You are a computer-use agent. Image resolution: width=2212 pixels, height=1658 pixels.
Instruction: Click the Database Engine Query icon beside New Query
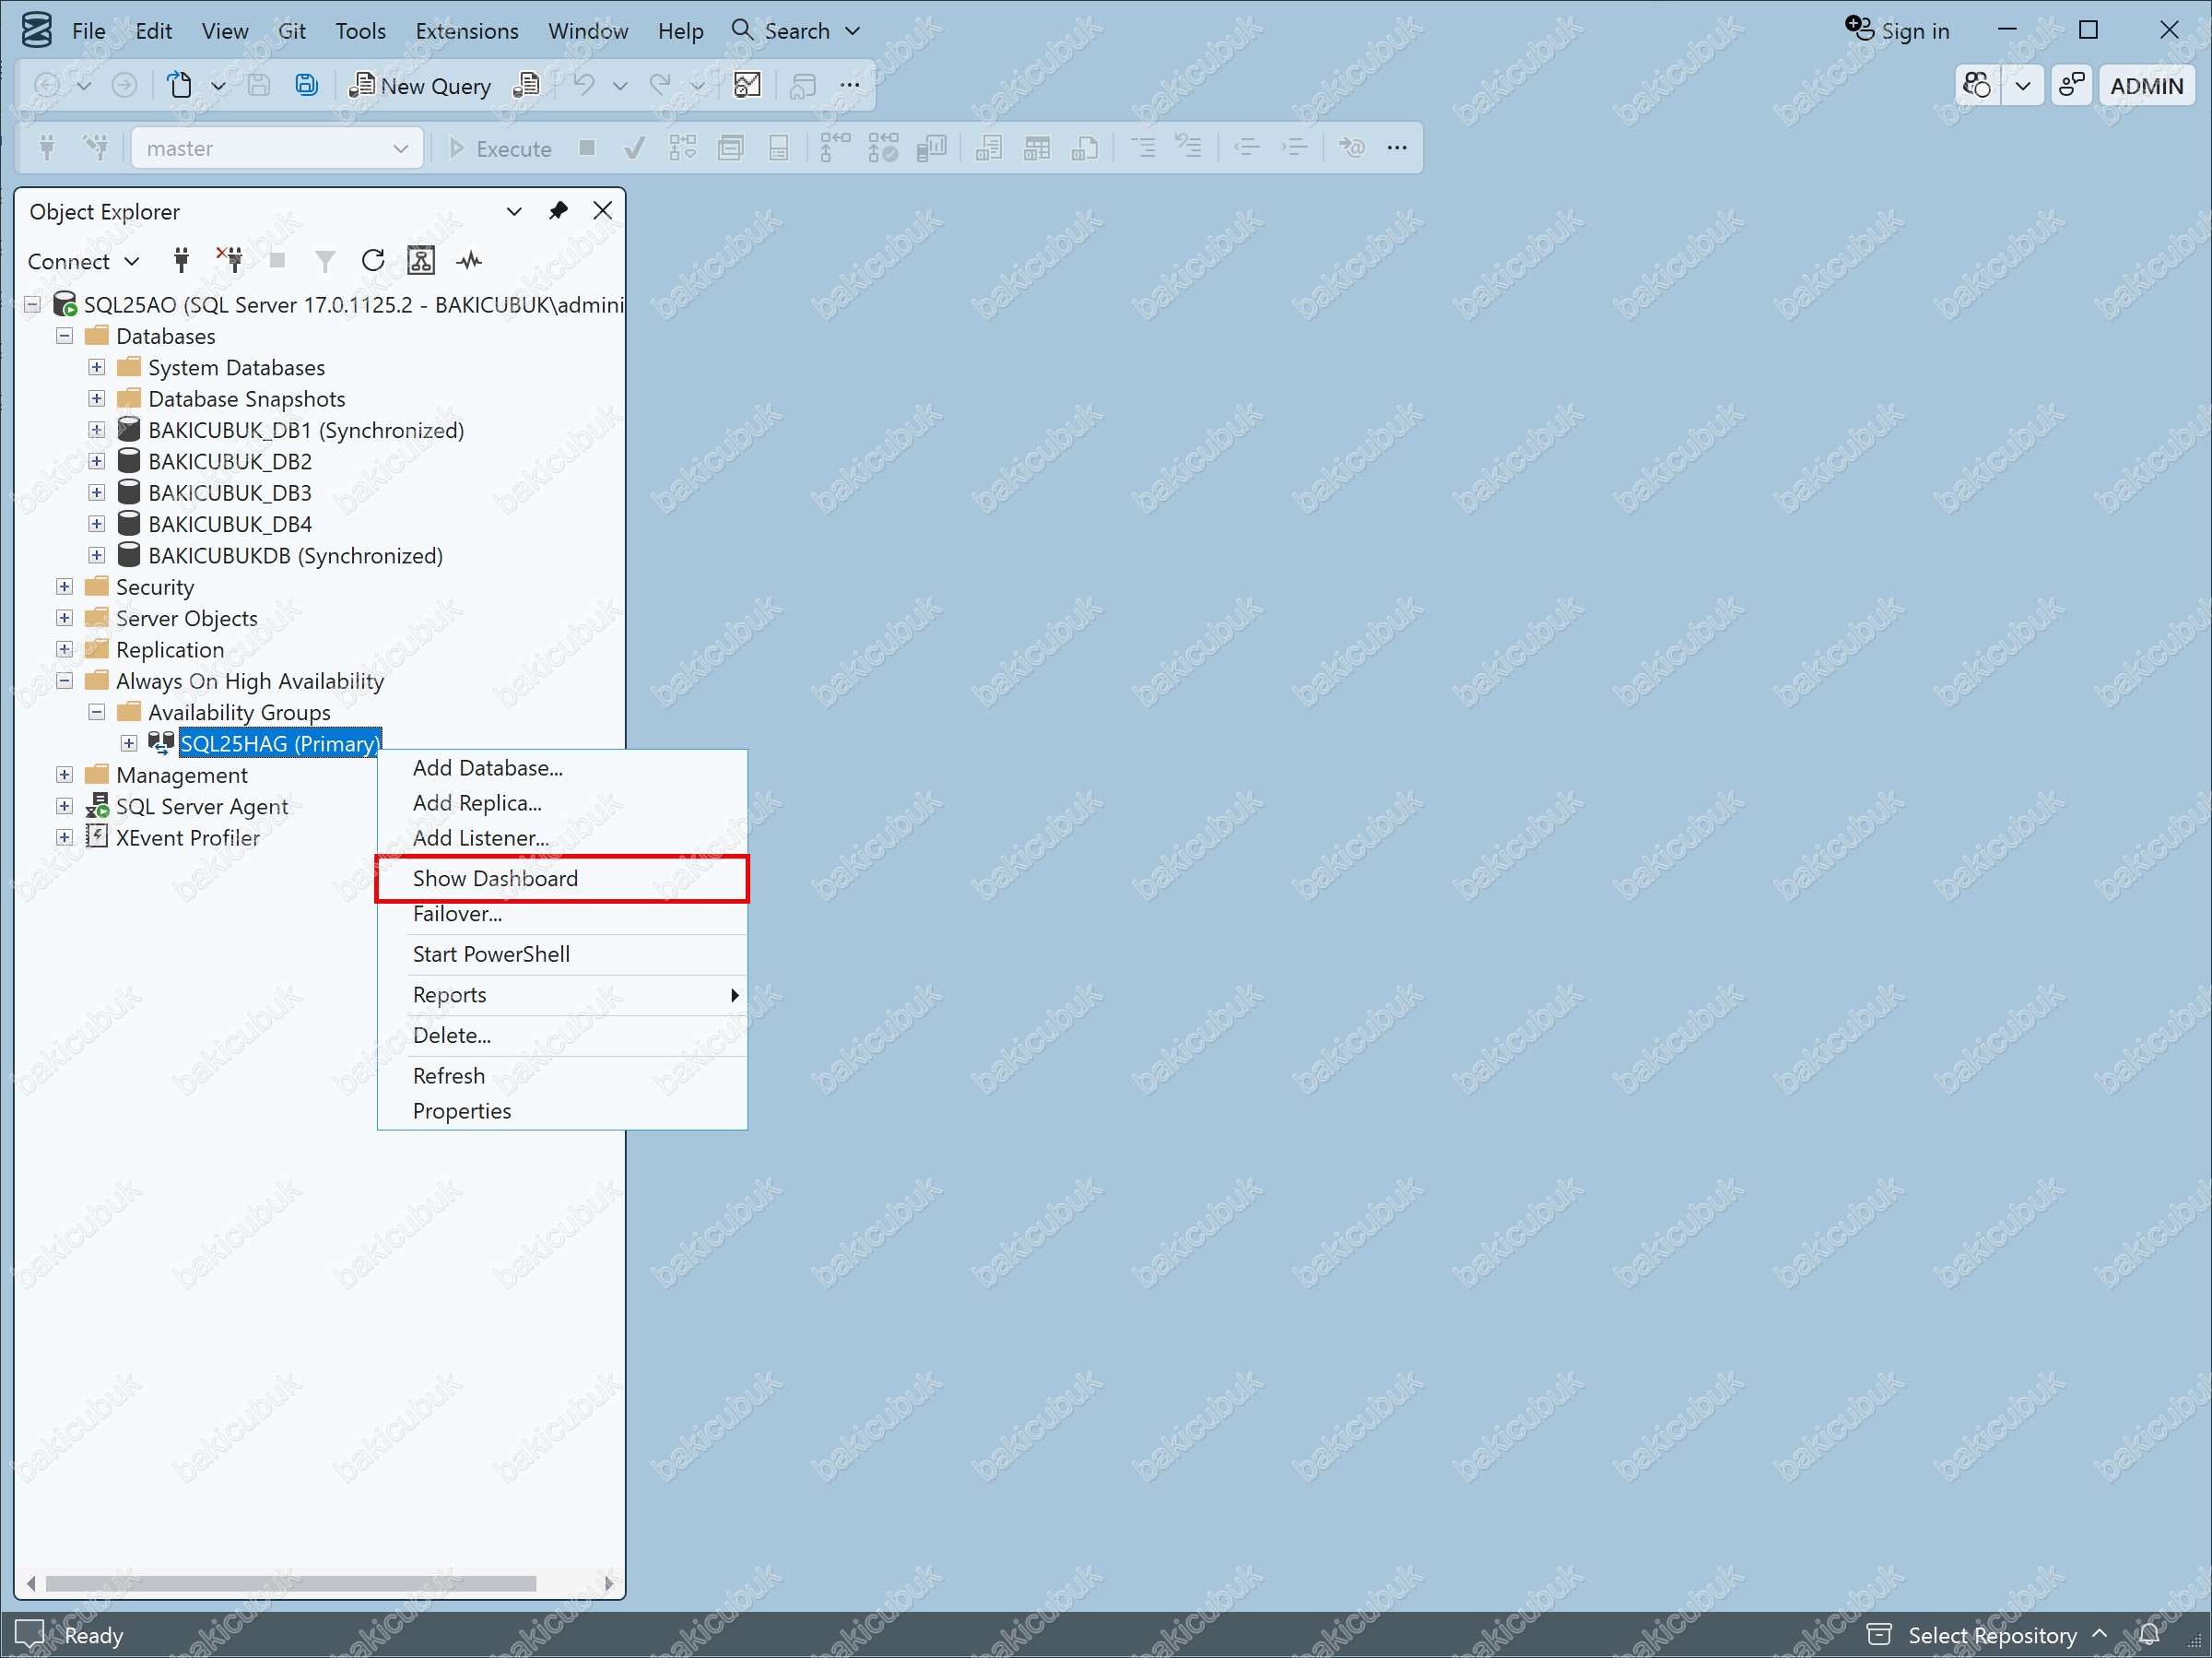(x=527, y=85)
